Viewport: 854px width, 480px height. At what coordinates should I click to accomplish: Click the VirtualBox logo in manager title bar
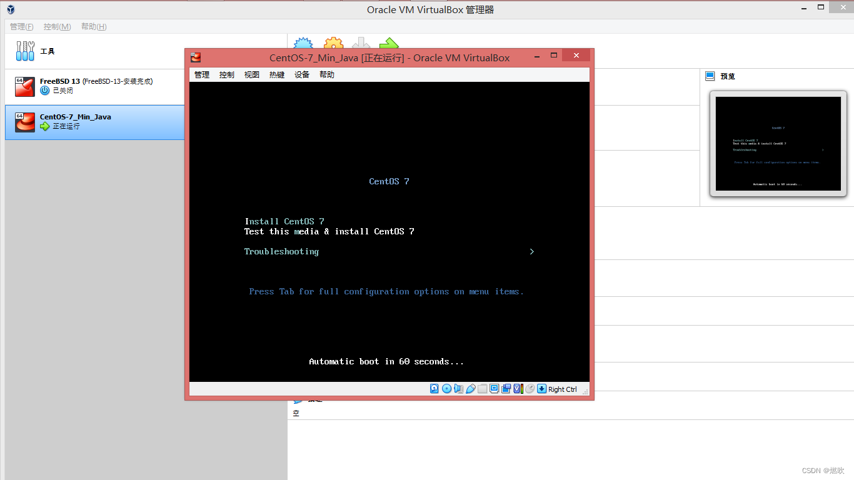coord(10,9)
